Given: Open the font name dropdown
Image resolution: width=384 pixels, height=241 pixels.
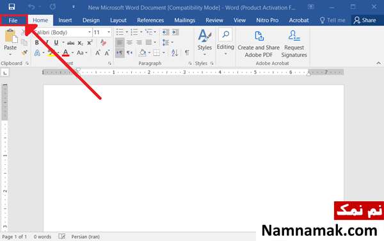Looking at the screenshot, I should click(x=90, y=32).
